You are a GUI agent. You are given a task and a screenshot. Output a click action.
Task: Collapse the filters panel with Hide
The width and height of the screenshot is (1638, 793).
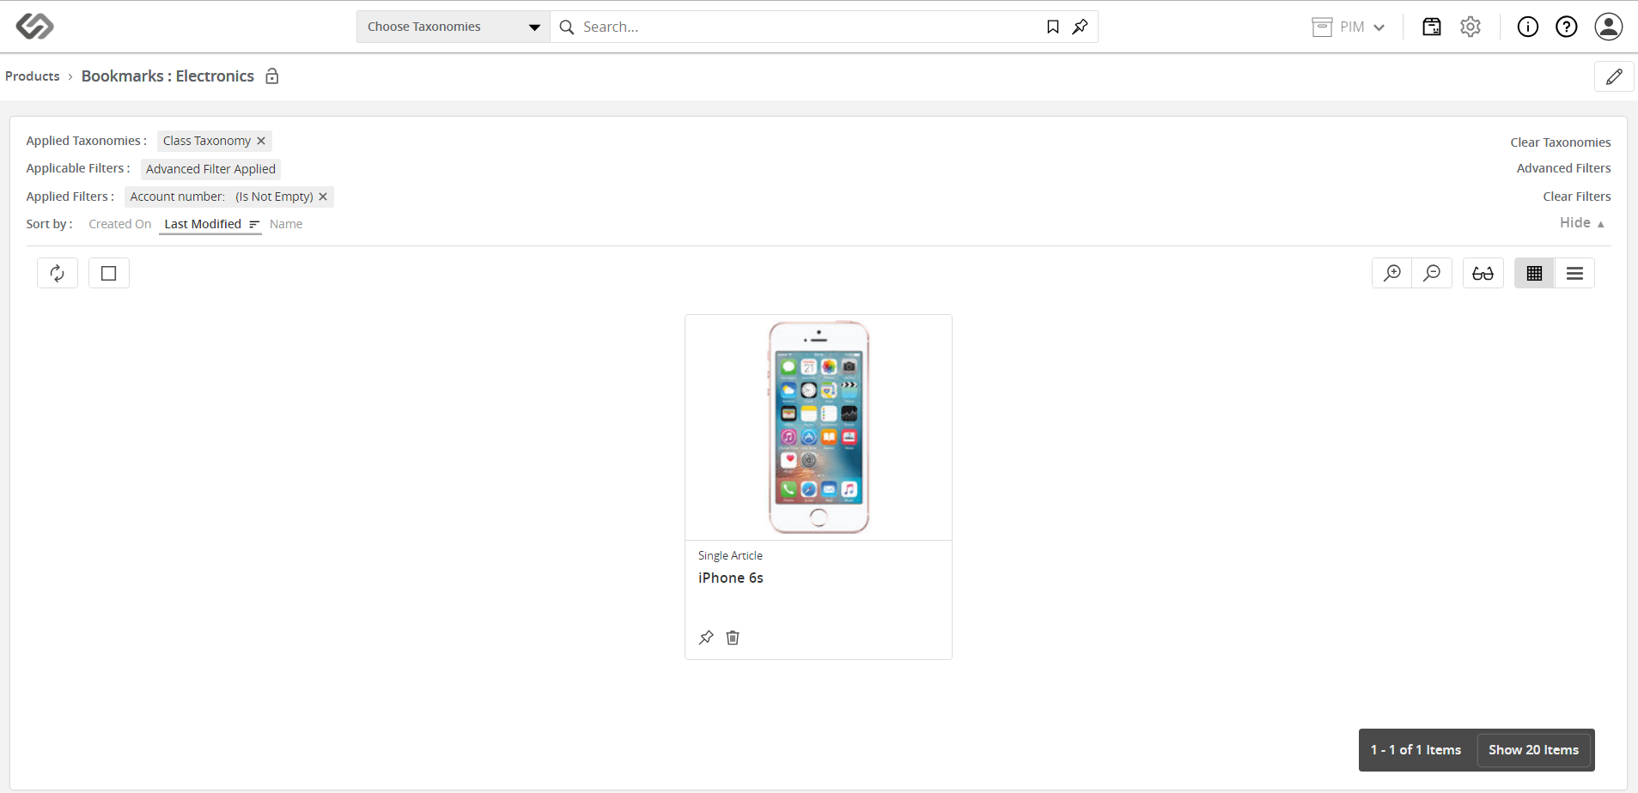tap(1582, 223)
